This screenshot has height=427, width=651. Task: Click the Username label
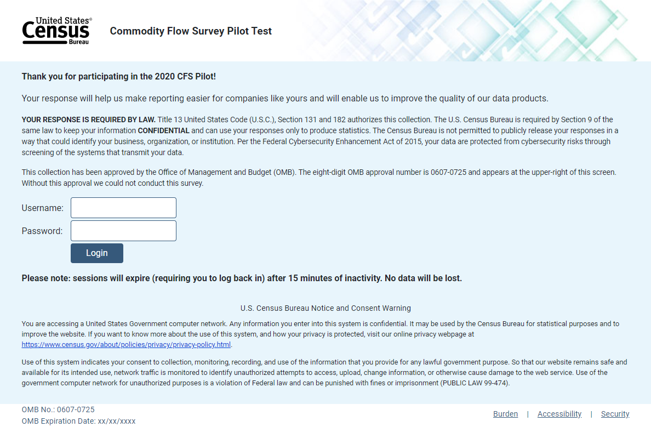(42, 208)
